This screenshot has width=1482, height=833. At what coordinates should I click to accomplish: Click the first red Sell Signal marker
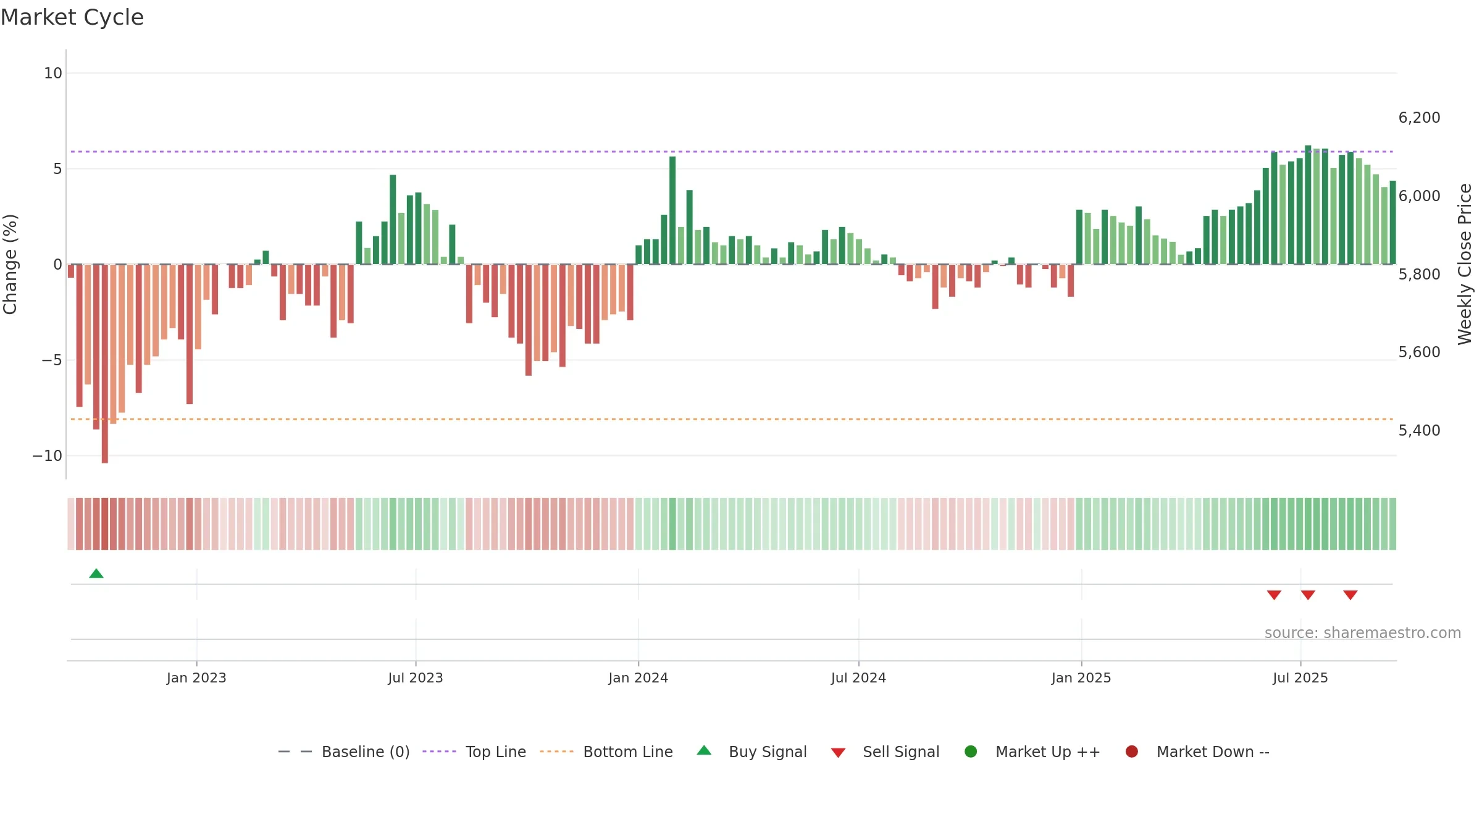1274,595
